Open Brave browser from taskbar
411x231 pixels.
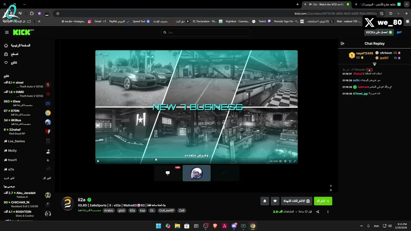(215, 226)
